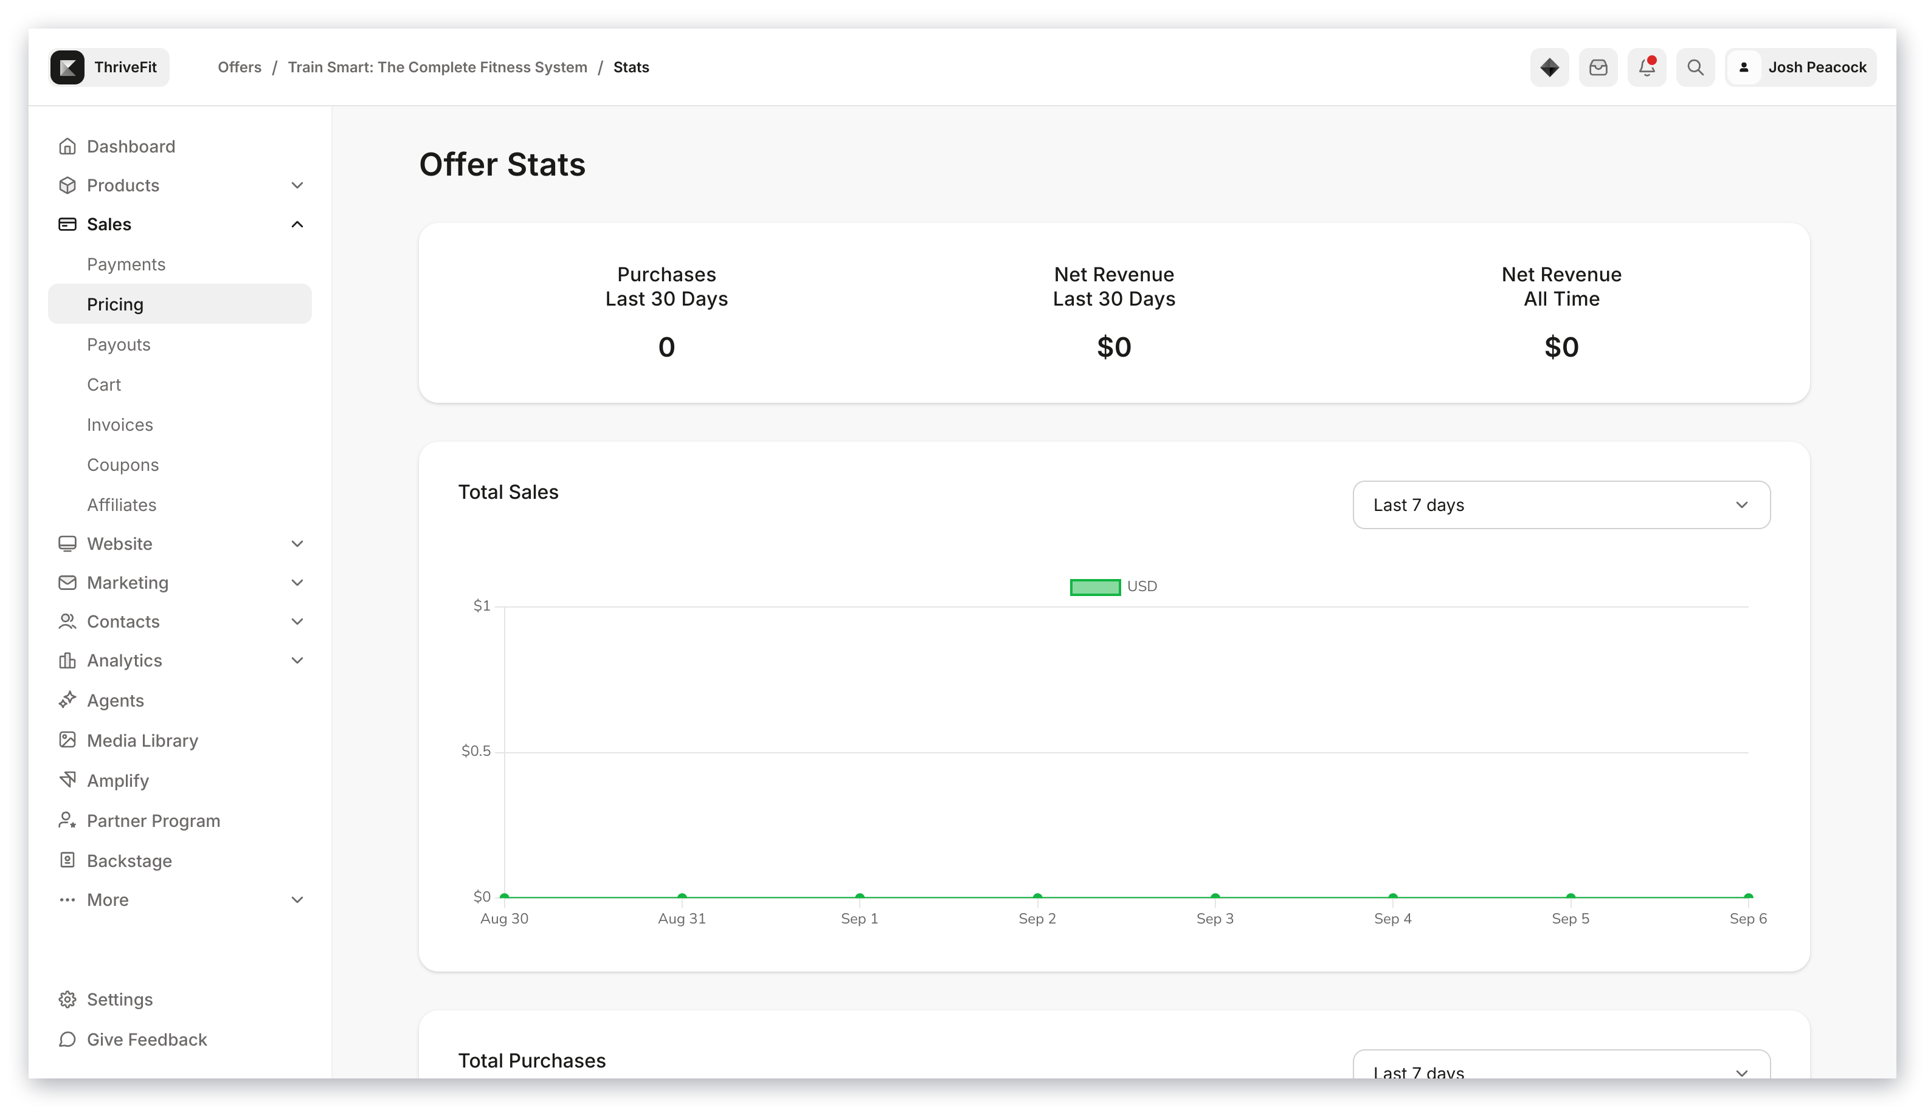Click the Analytics bar chart icon
The width and height of the screenshot is (1925, 1107).
coord(67,660)
